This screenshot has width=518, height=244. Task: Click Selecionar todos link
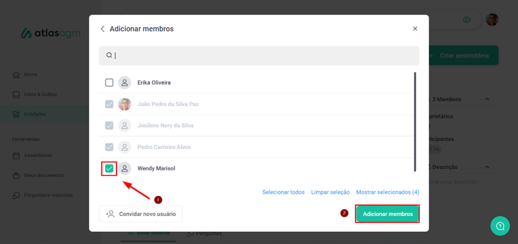(283, 192)
